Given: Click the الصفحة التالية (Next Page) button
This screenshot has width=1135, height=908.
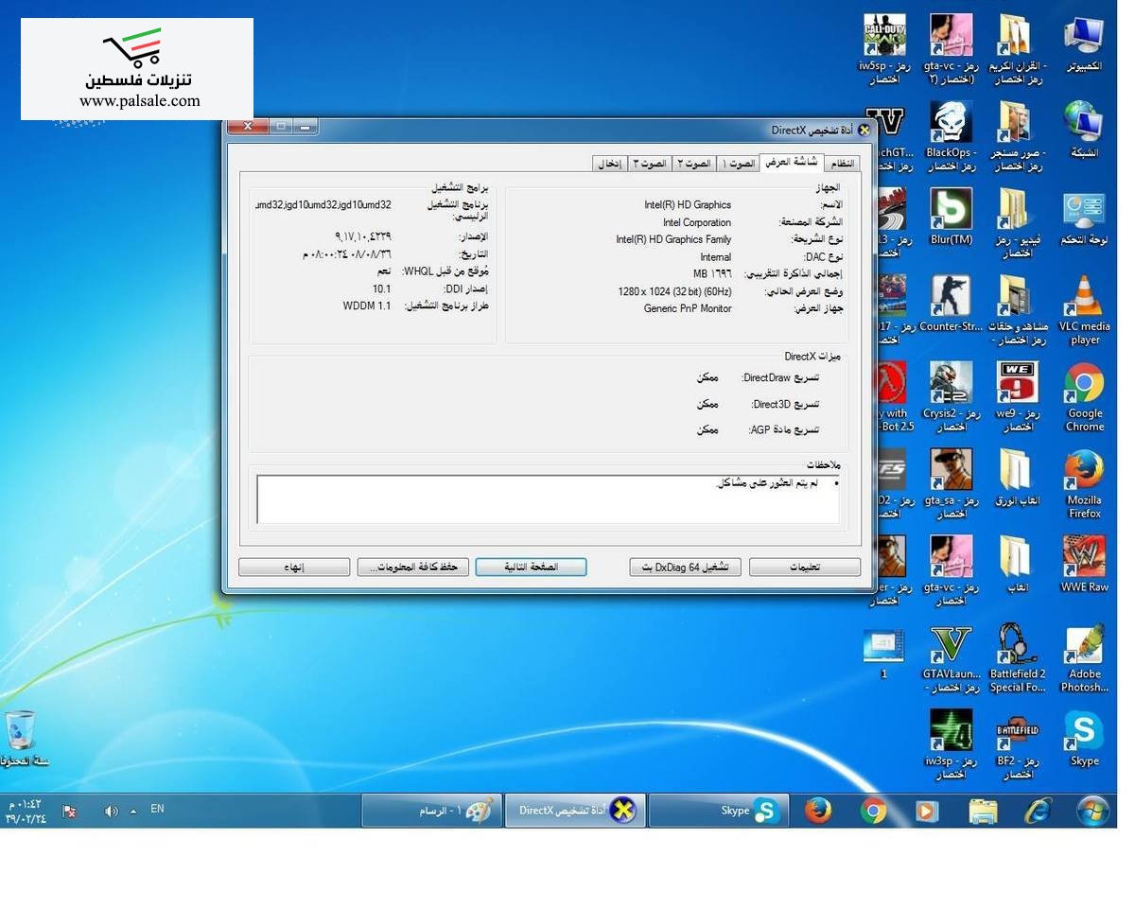Looking at the screenshot, I should [531, 567].
